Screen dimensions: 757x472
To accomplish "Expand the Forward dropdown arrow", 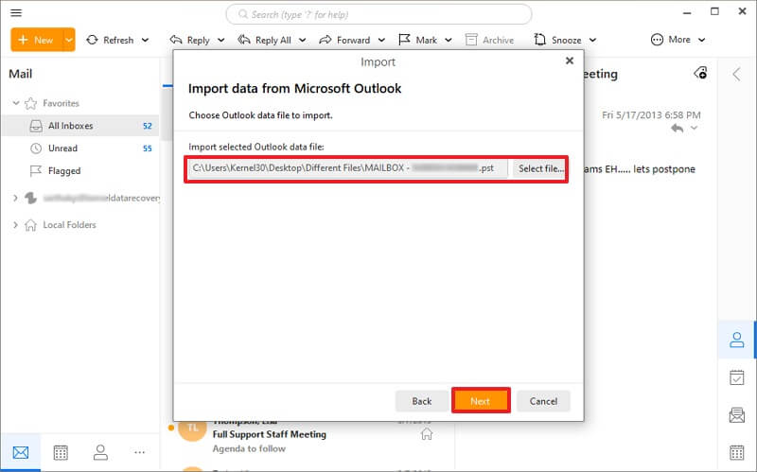I will (381, 40).
